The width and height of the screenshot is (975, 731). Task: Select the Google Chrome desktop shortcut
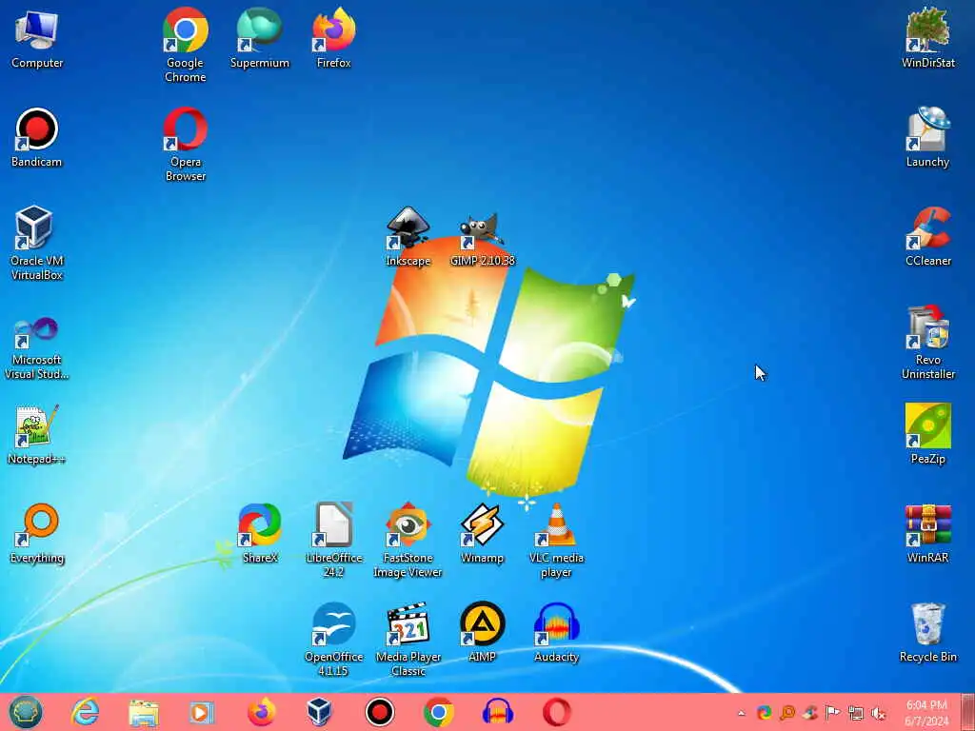(x=186, y=45)
